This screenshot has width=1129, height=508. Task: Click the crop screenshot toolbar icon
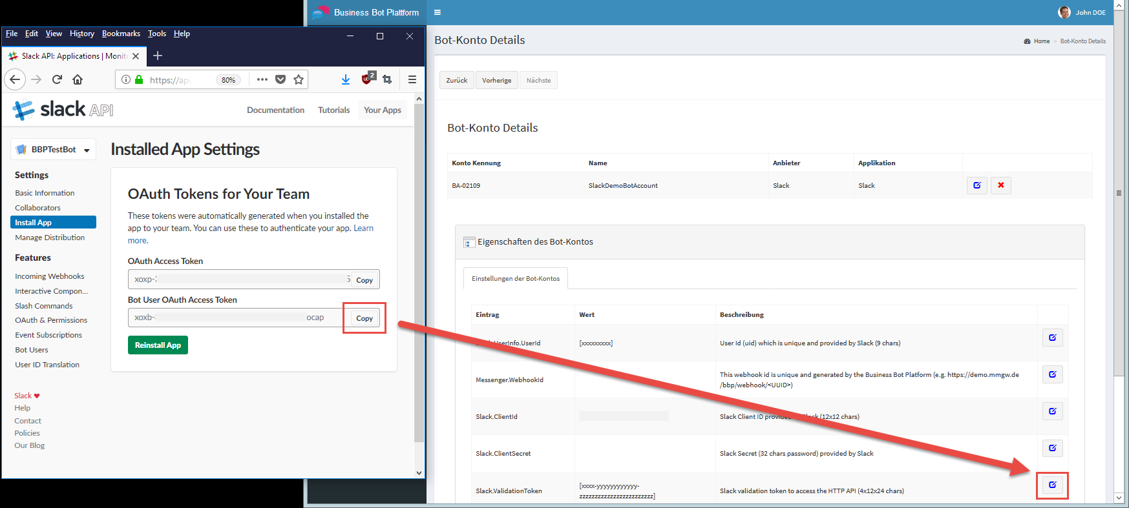(x=387, y=79)
